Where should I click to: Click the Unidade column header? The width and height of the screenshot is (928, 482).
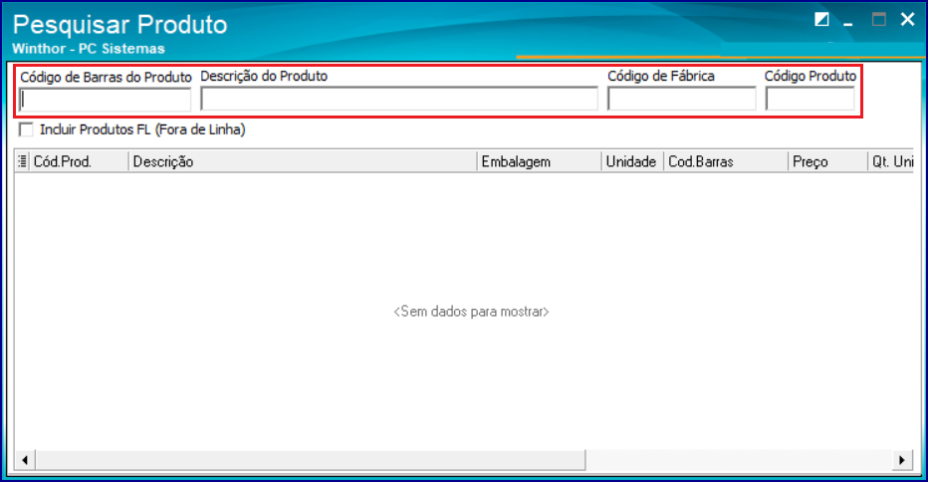pyautogui.click(x=632, y=161)
